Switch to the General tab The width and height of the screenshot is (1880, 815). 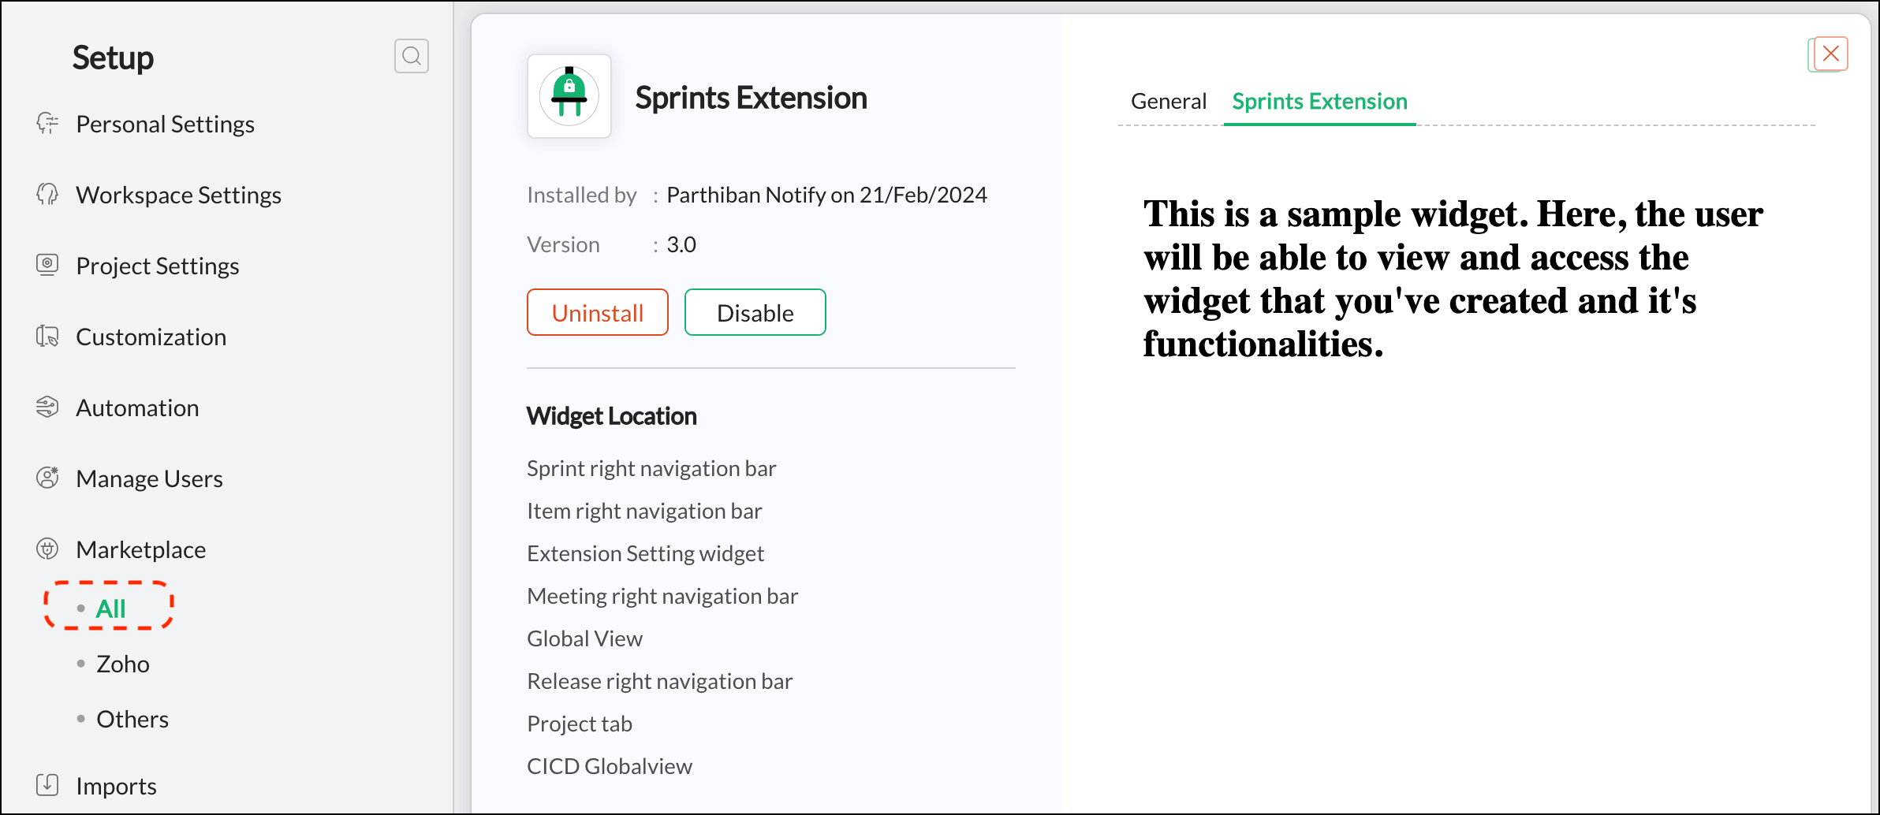point(1168,102)
